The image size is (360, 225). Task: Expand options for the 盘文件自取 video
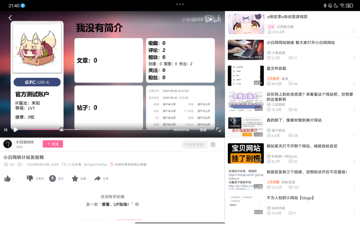354,84
